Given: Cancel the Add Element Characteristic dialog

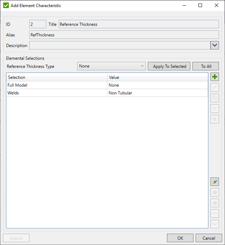Looking at the screenshot, I should (208, 238).
